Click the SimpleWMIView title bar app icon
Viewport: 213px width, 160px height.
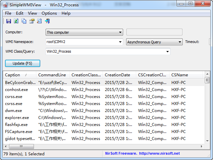coord(5,5)
